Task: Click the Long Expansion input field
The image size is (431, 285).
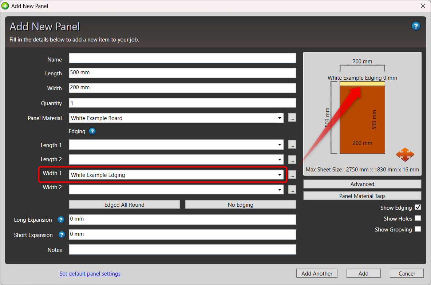Action: [182, 219]
